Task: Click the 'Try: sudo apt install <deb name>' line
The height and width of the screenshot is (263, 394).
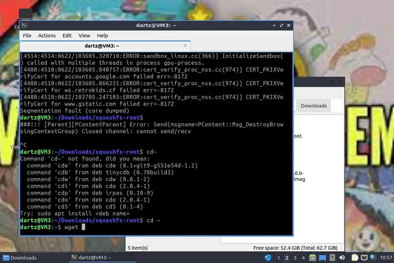Action: click(75, 213)
